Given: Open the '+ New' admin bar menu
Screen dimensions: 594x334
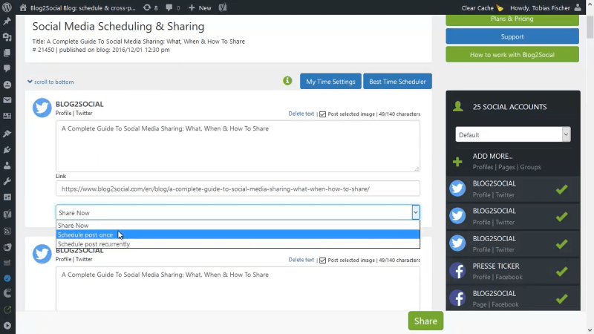Looking at the screenshot, I should (x=200, y=7).
